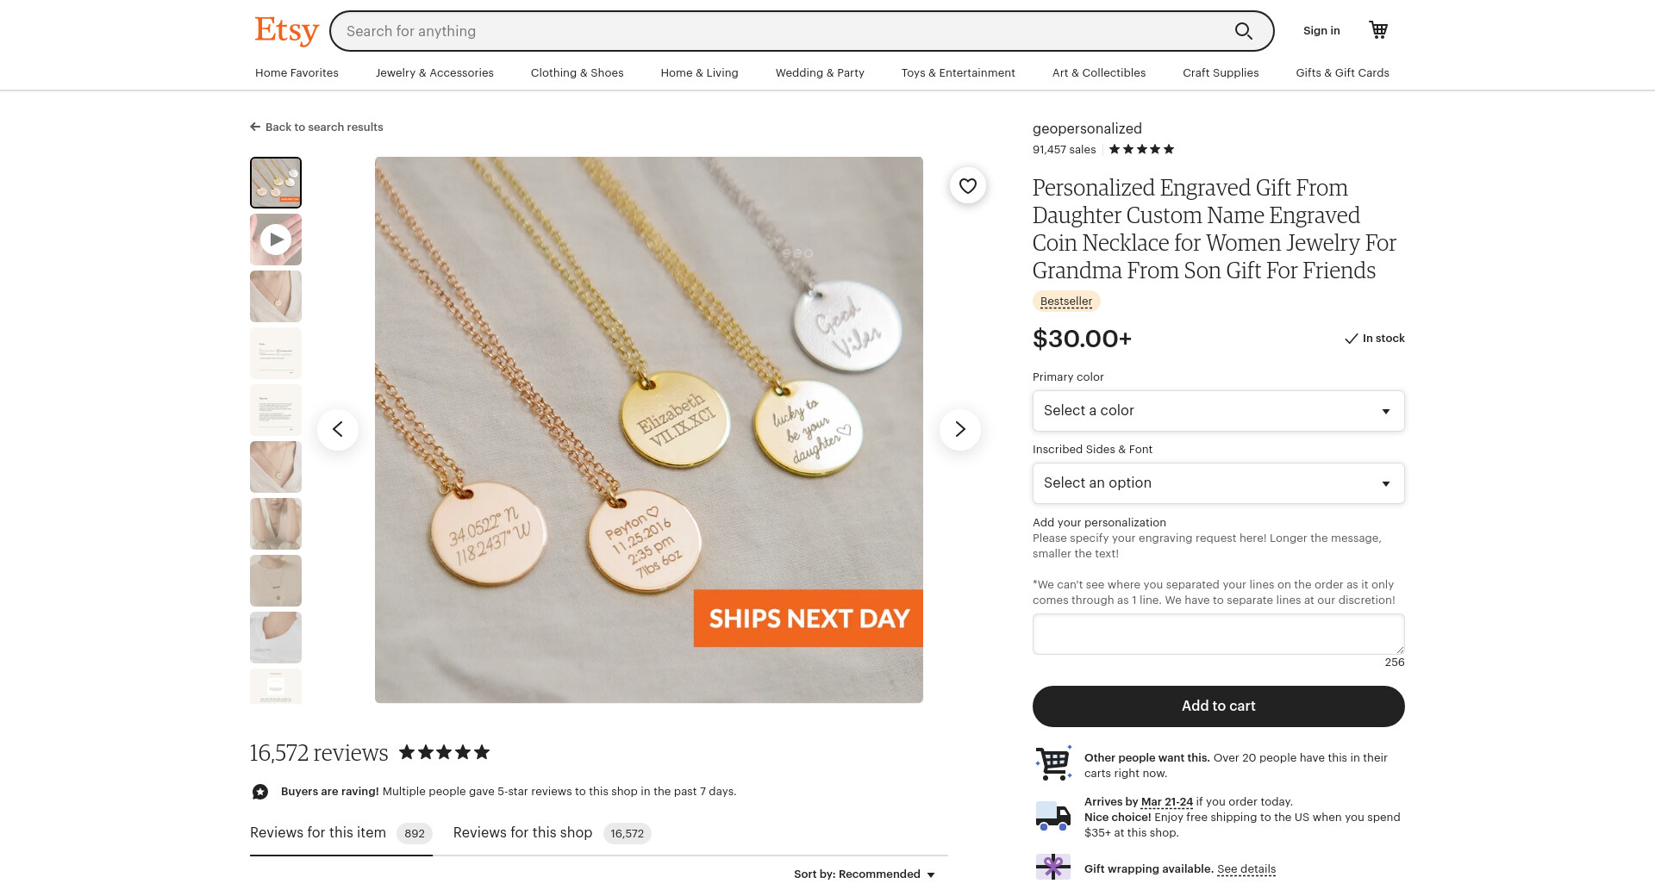The height and width of the screenshot is (896, 1655).
Task: Click the Etsy logo
Action: pyautogui.click(x=286, y=31)
